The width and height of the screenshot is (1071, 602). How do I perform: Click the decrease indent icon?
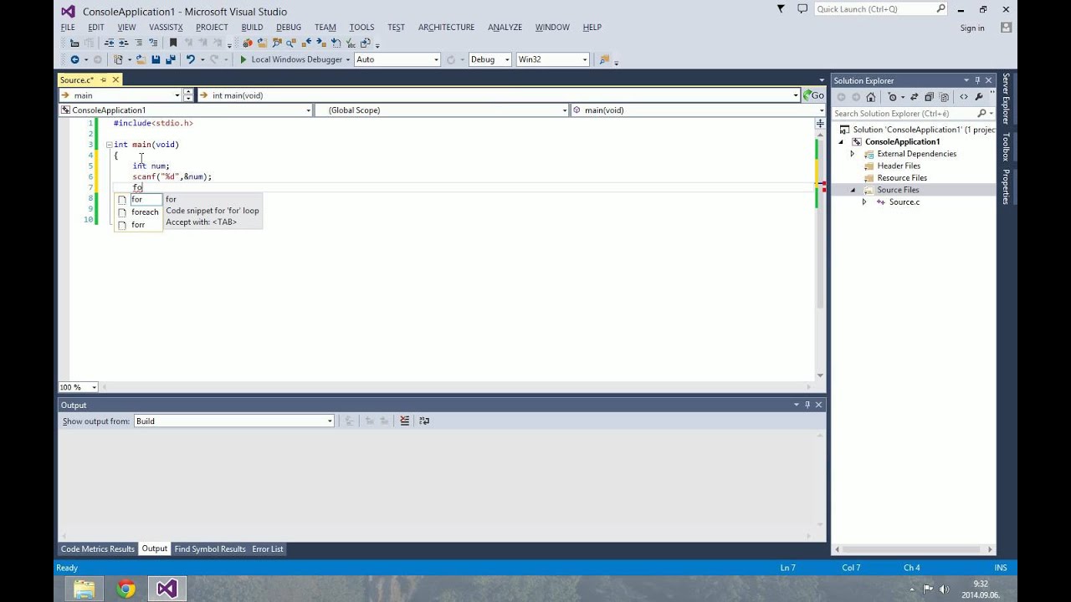click(x=109, y=43)
